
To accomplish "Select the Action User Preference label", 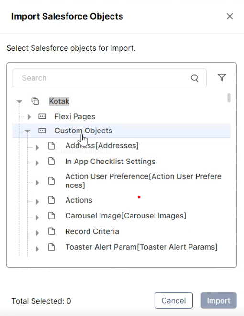I will (143, 181).
